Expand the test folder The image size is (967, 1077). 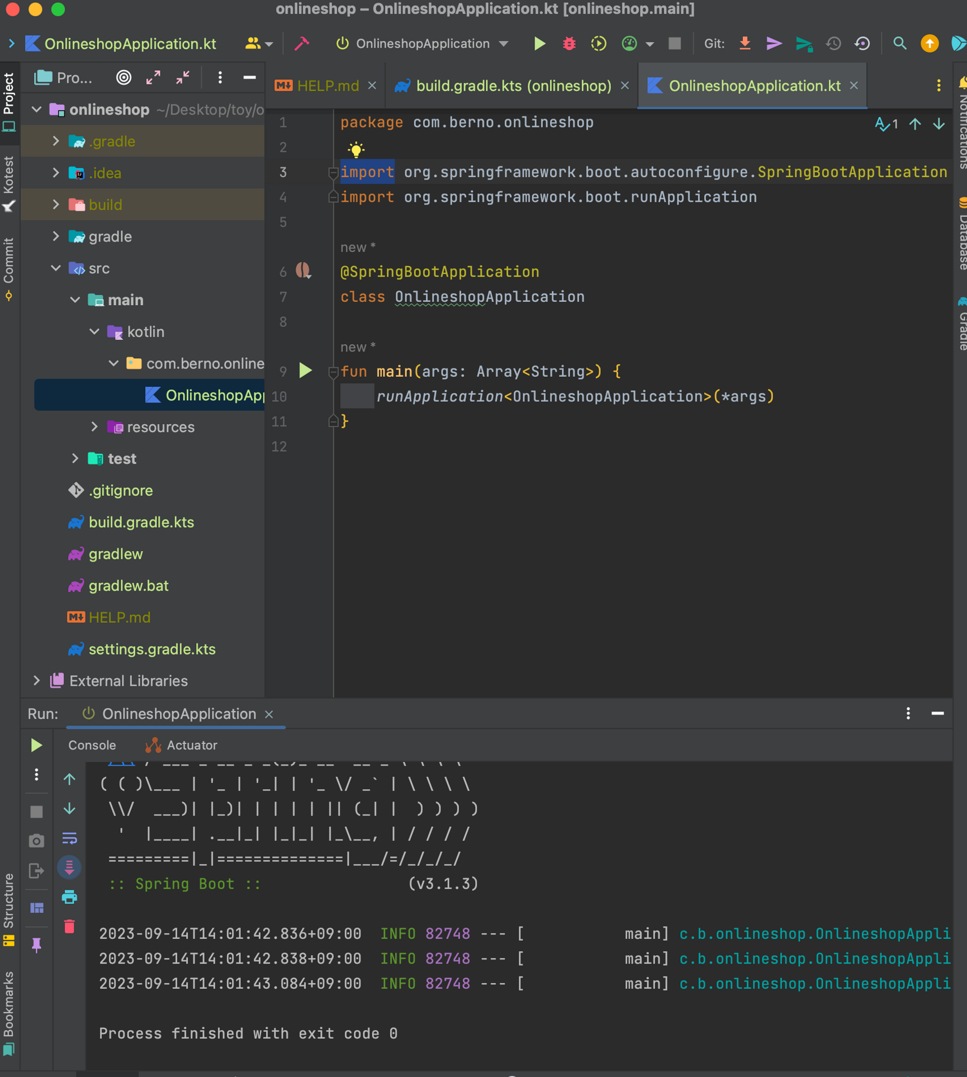(75, 459)
